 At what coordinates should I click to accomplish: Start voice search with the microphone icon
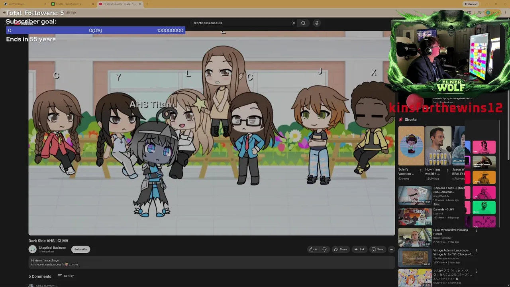pos(317,23)
